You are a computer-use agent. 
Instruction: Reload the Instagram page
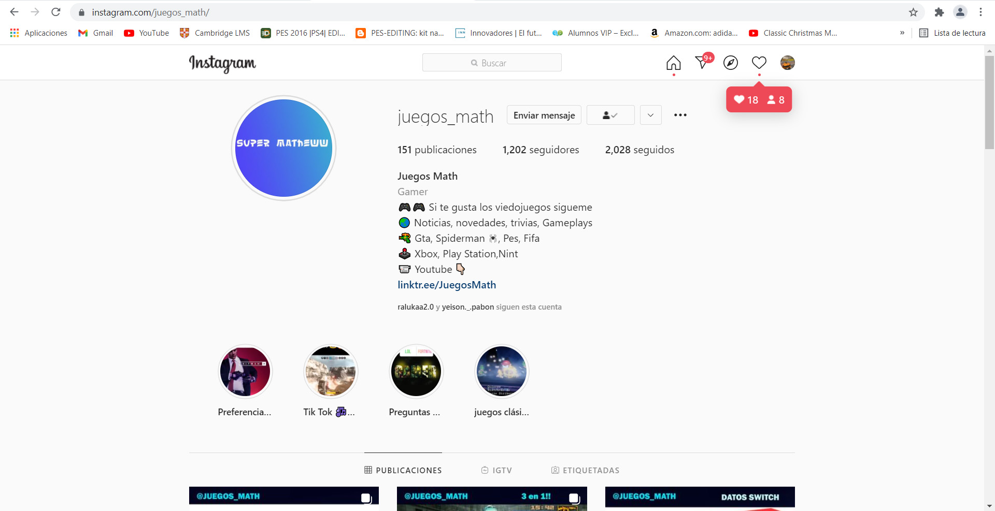[x=56, y=12]
